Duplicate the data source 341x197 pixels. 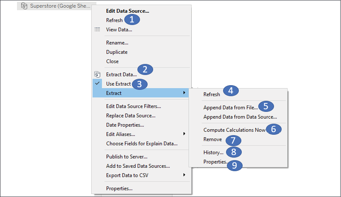(117, 52)
